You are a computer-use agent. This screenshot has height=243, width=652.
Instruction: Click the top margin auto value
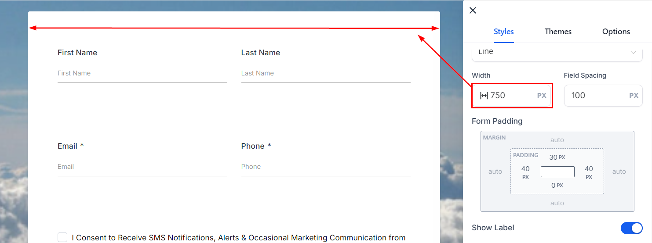tap(557, 140)
